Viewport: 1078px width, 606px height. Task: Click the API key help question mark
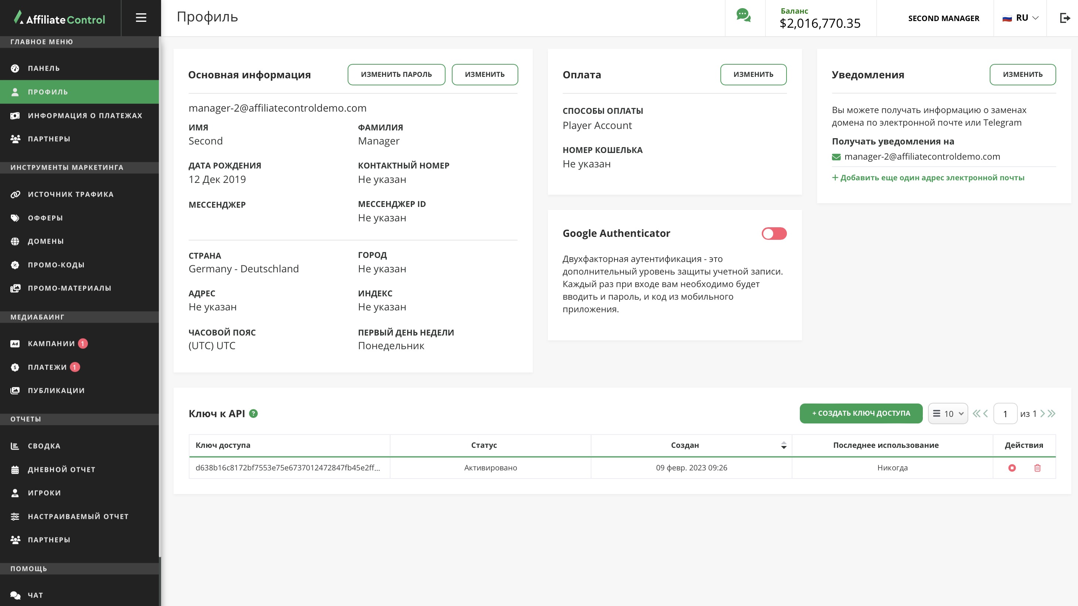tap(253, 413)
